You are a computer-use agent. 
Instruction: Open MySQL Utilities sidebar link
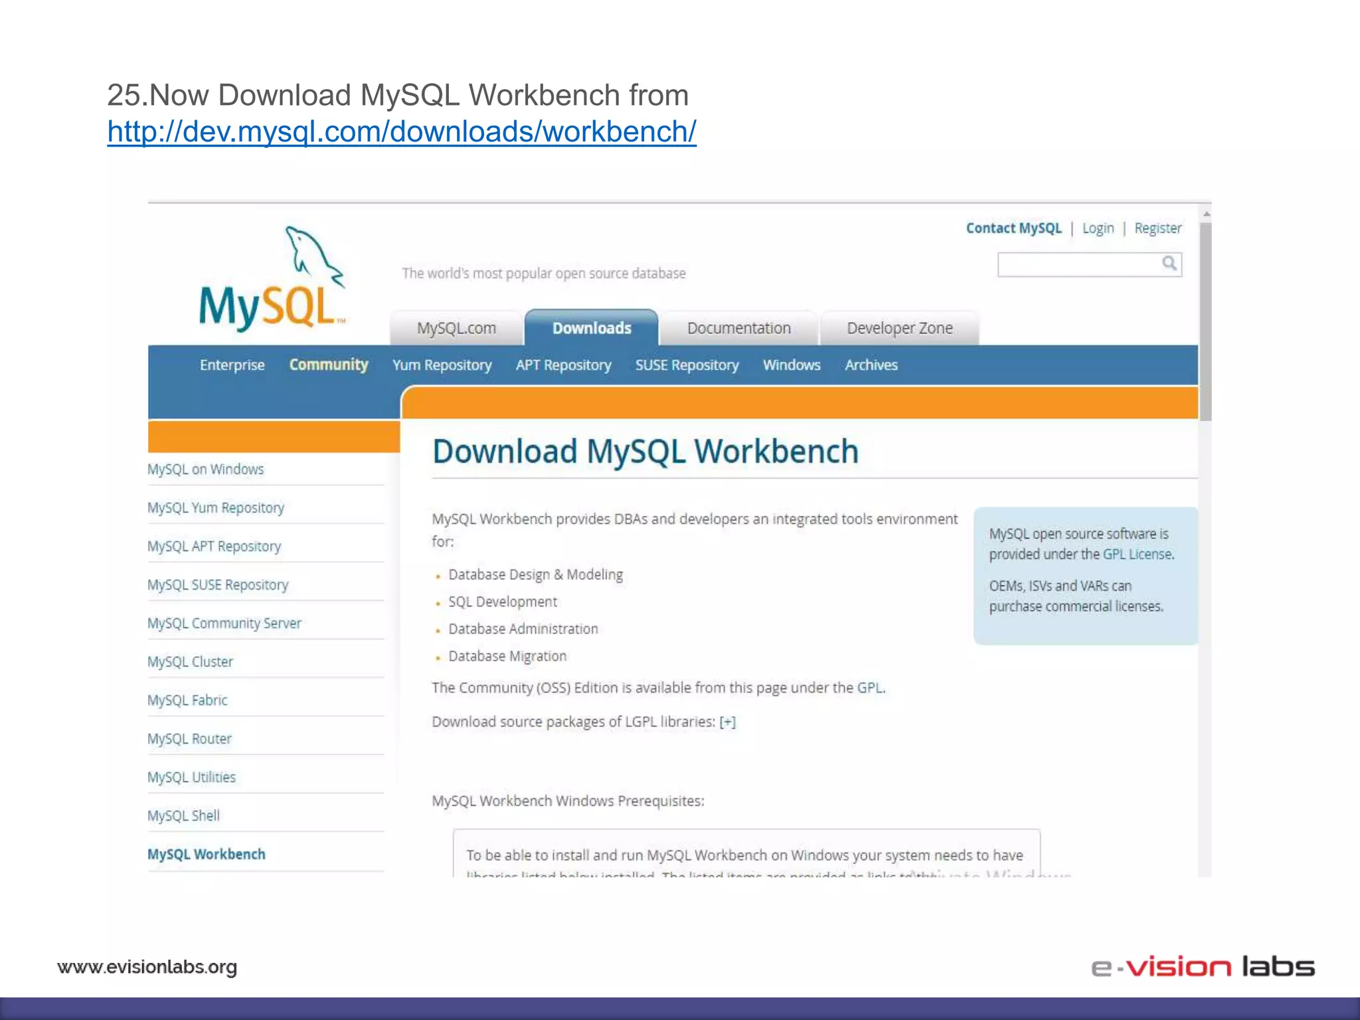(x=191, y=778)
